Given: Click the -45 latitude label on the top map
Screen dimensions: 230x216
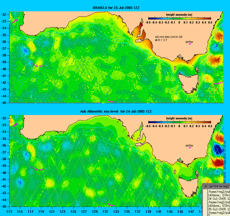Looking at the screenshot, I should click(3, 103).
